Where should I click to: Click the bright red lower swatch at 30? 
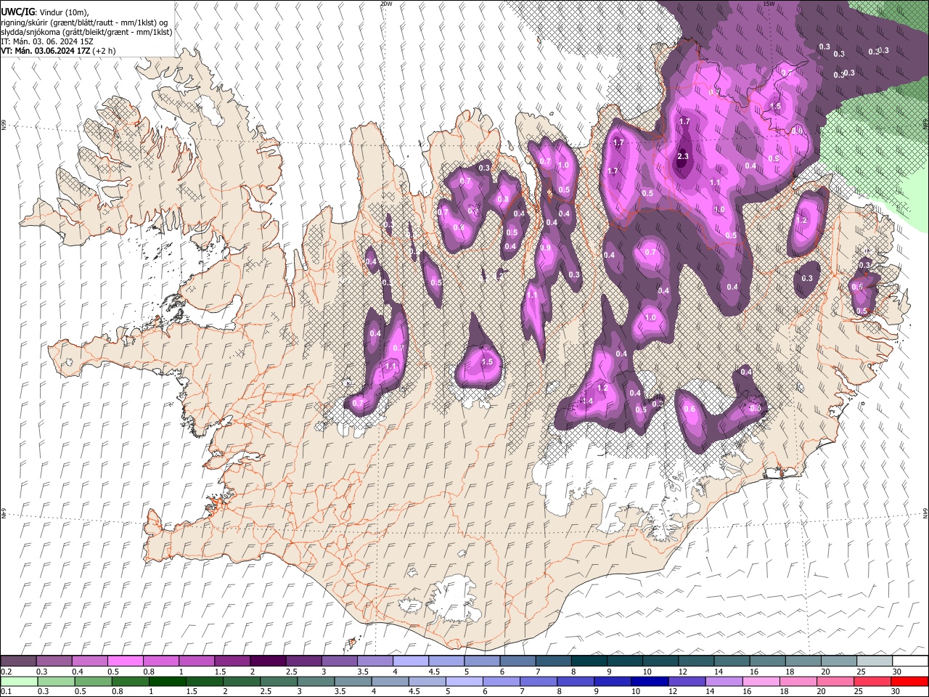909,681
